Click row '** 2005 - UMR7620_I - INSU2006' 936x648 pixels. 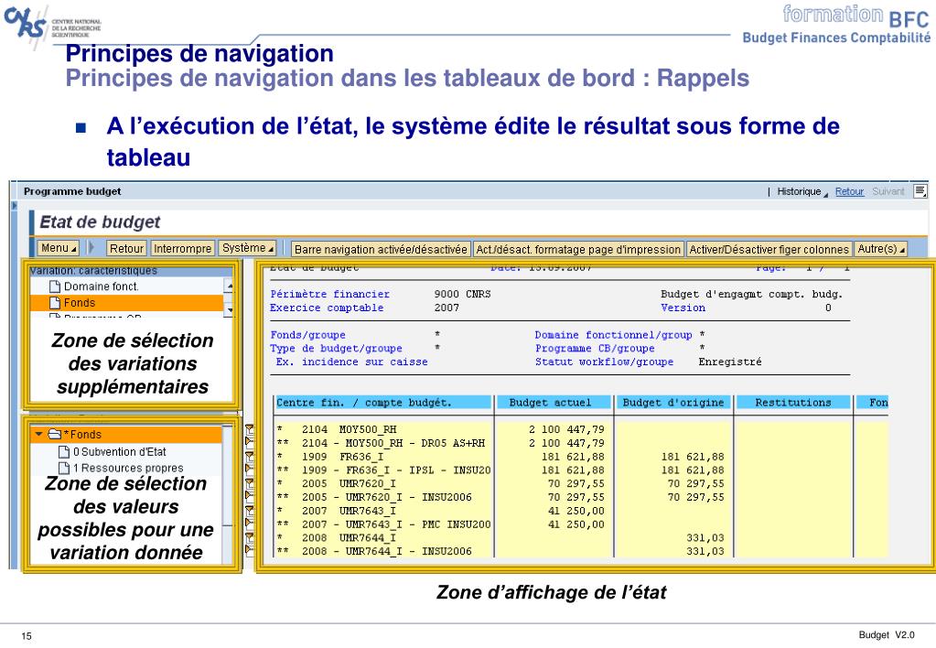pyautogui.click(x=374, y=497)
